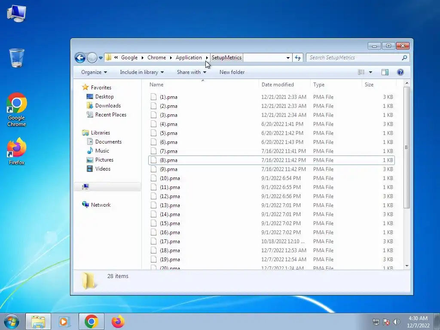
Task: Open the view options dropdown arrow
Action: click(370, 72)
